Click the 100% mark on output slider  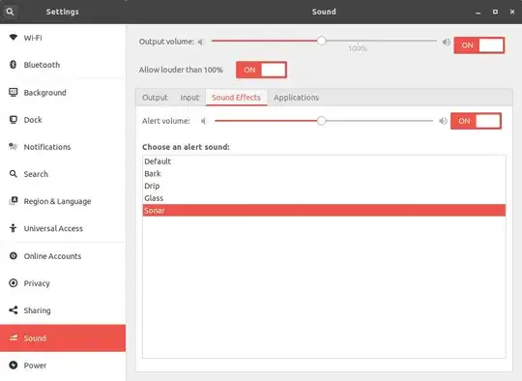358,48
